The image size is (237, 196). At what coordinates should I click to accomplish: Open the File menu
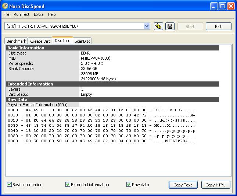6,14
